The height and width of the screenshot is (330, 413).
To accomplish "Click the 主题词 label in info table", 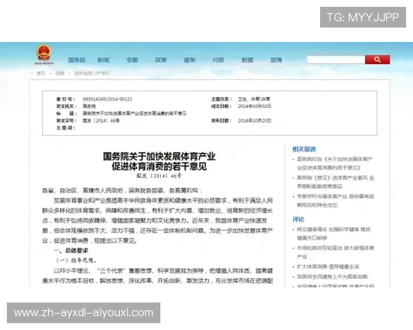I will point(66,128).
